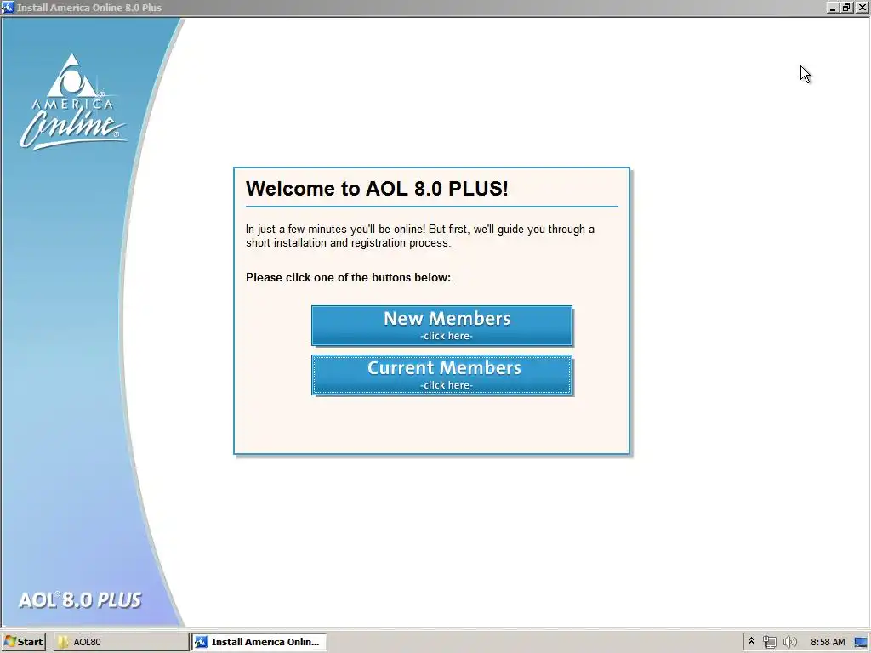Image resolution: width=871 pixels, height=653 pixels.
Task: Click the New Members button
Action: [441, 326]
